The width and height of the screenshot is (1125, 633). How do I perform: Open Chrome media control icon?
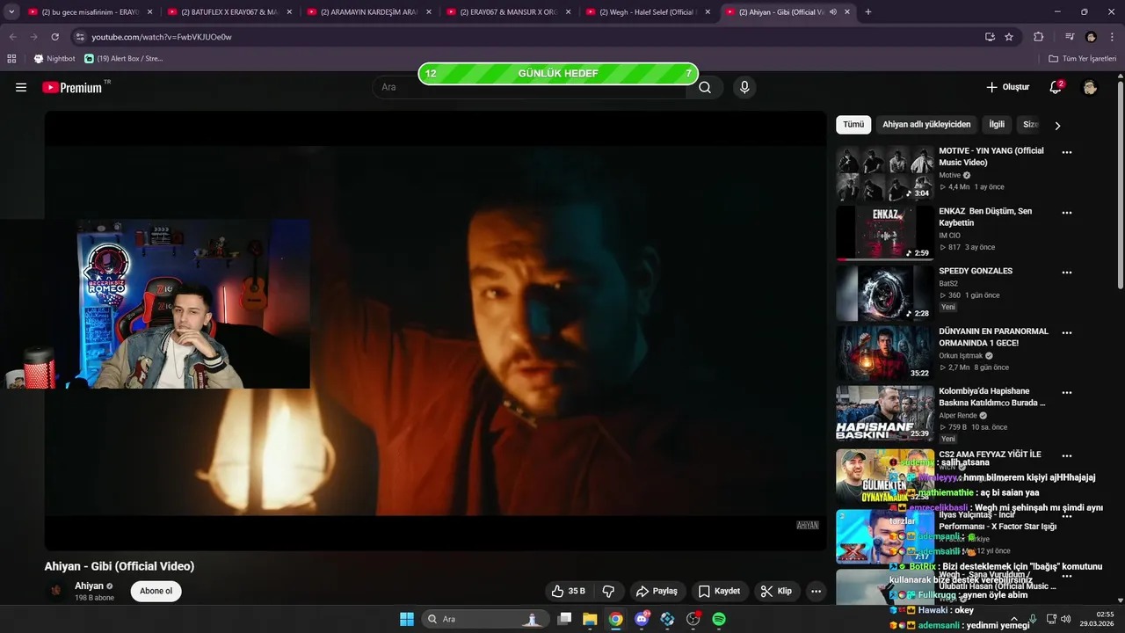click(x=1070, y=37)
